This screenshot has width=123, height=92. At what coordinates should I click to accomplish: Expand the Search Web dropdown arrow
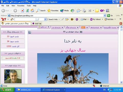(x=59, y=19)
